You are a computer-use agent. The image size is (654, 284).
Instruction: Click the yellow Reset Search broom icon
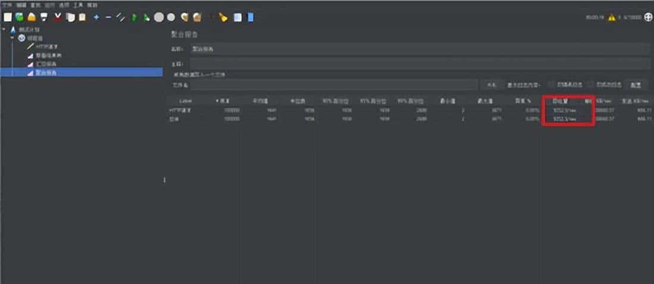[x=223, y=17]
